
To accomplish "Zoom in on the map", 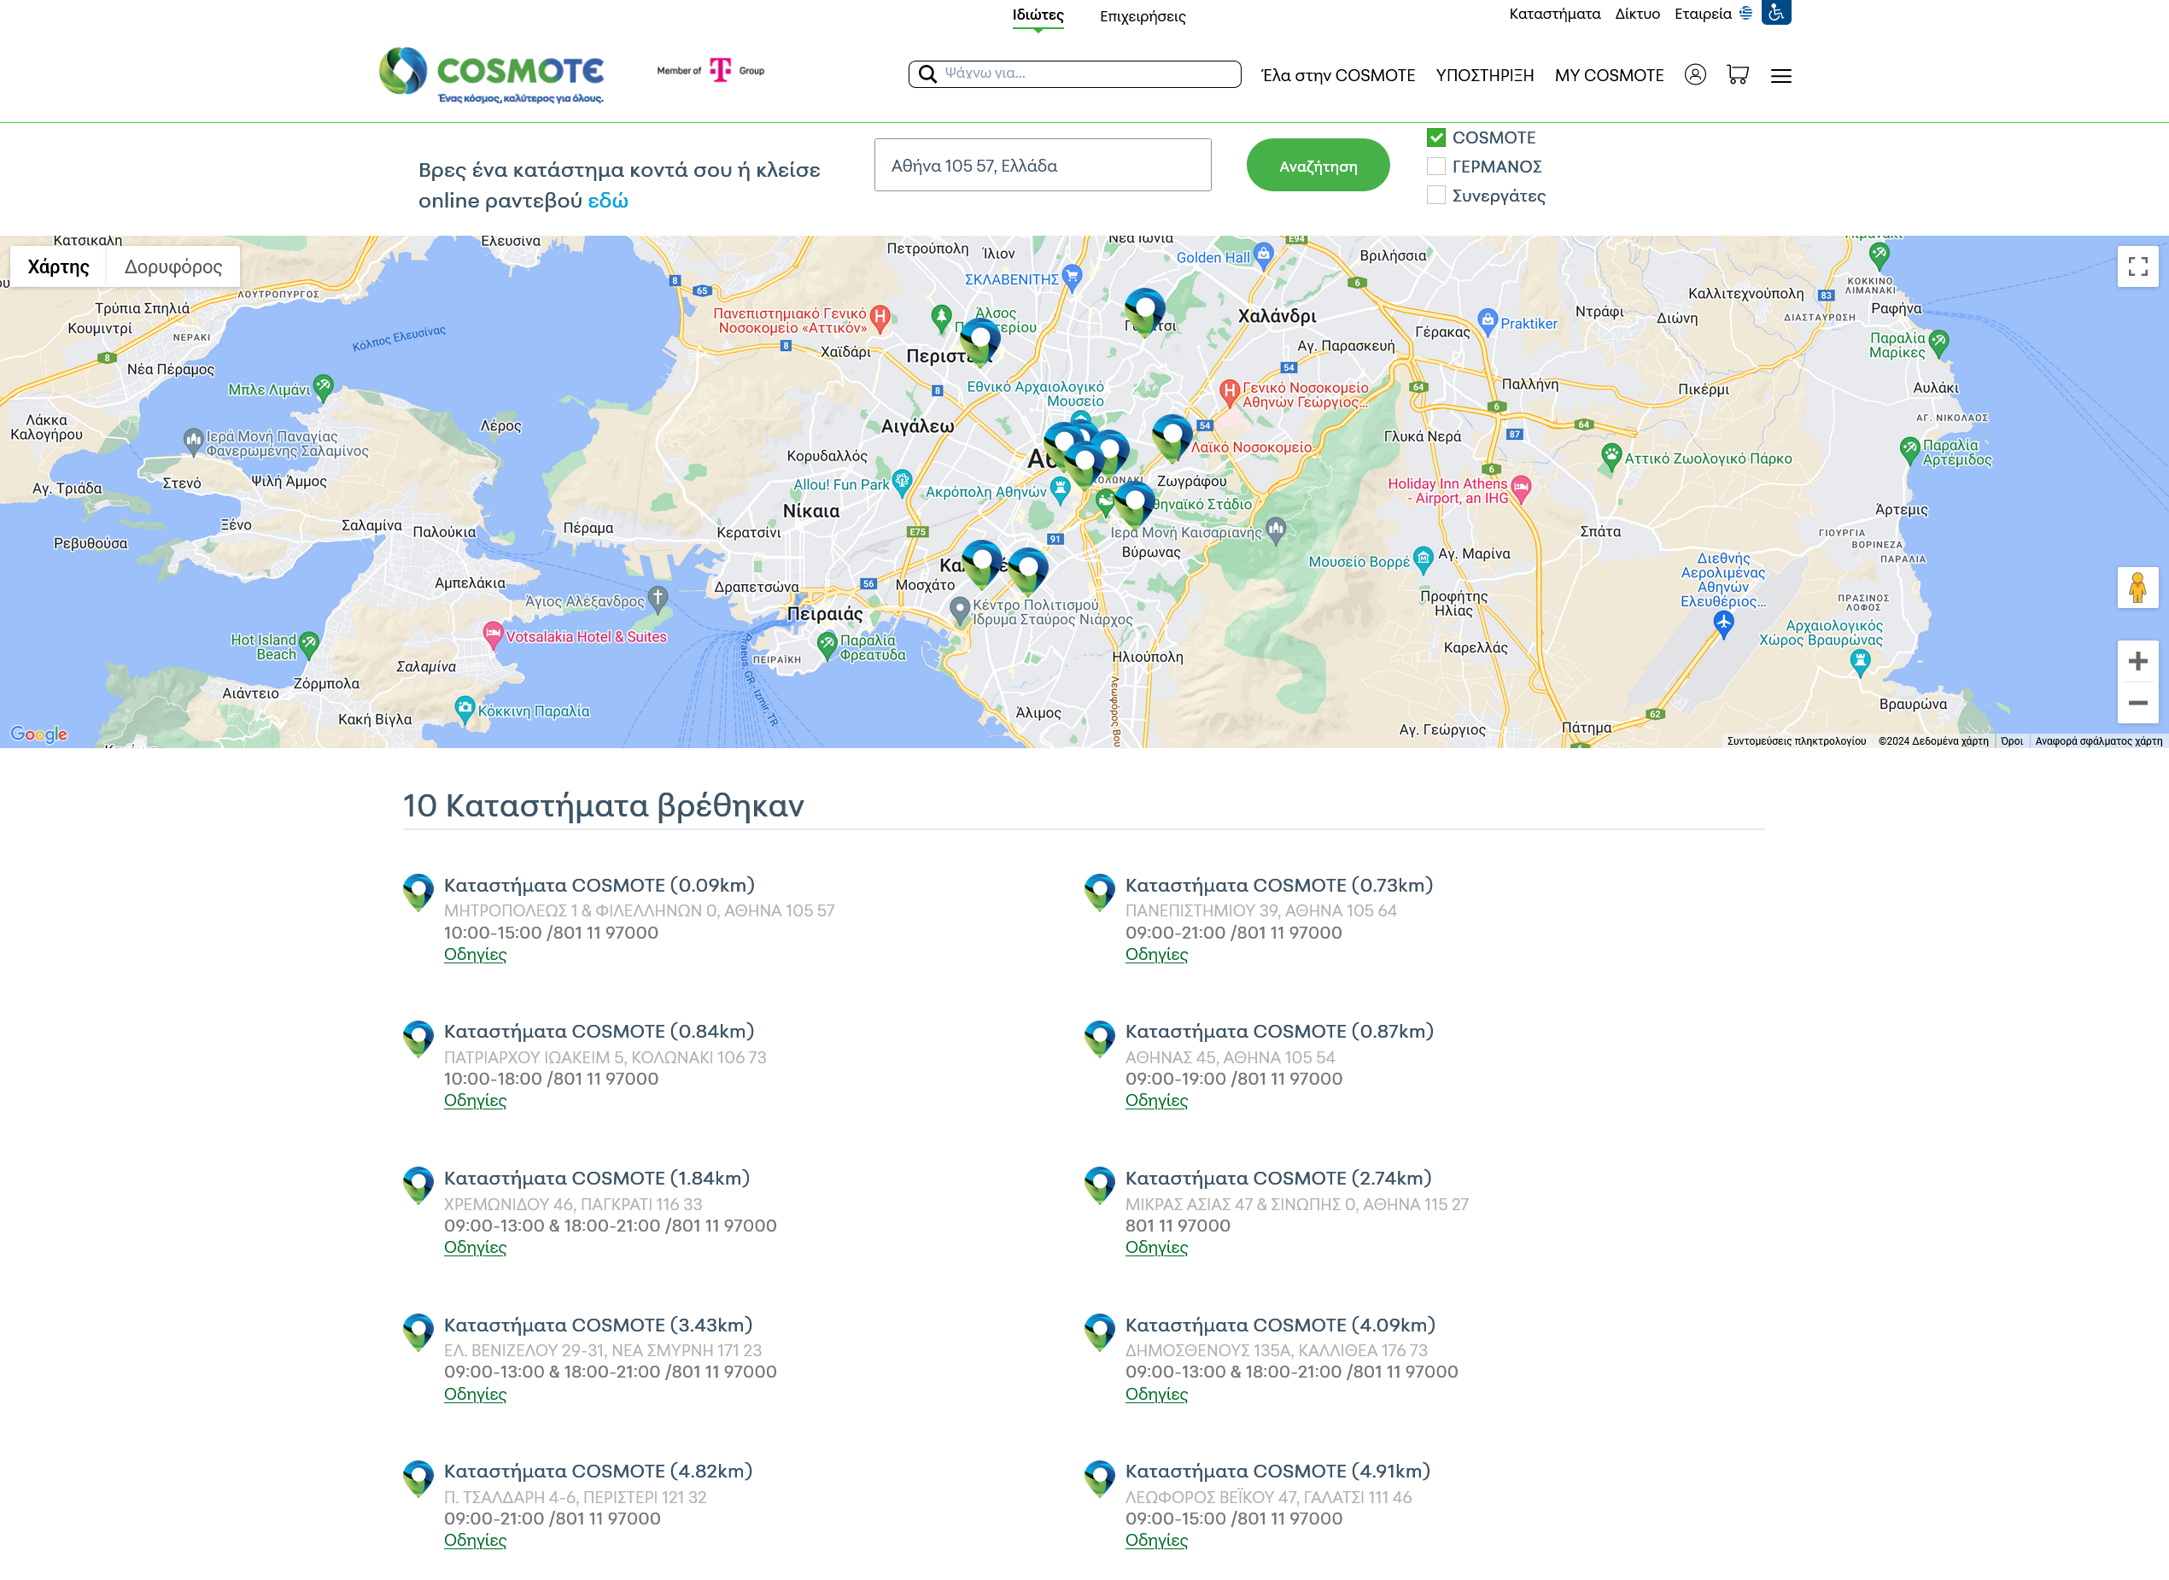I will click(x=2137, y=661).
